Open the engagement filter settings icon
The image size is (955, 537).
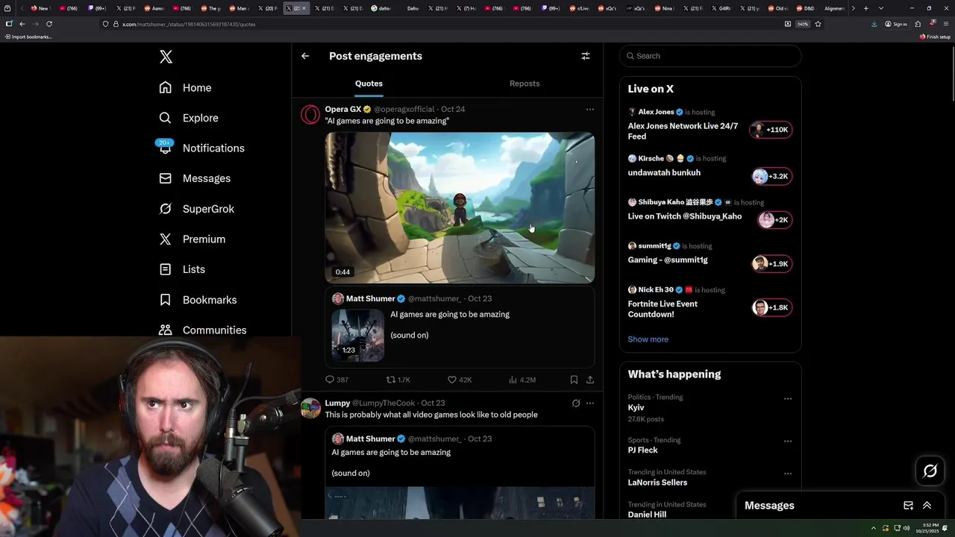(x=586, y=56)
